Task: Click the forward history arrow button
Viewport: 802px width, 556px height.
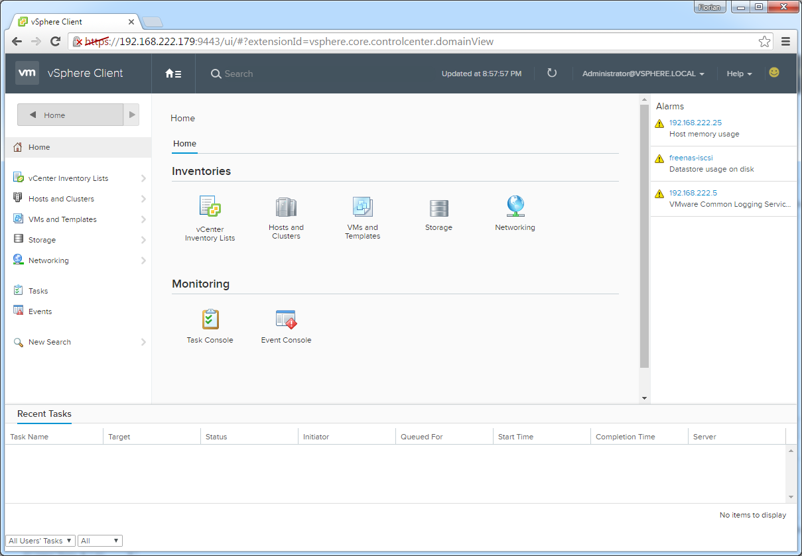Action: click(x=132, y=115)
